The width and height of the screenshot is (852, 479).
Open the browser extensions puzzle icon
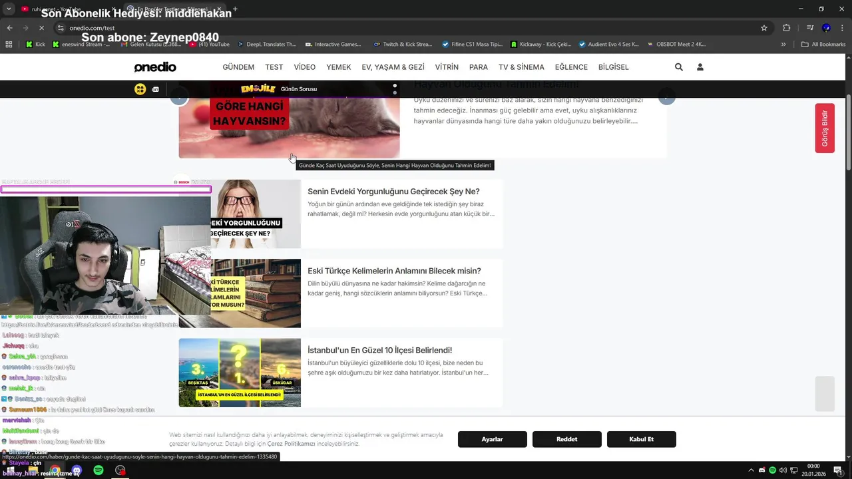click(x=787, y=28)
